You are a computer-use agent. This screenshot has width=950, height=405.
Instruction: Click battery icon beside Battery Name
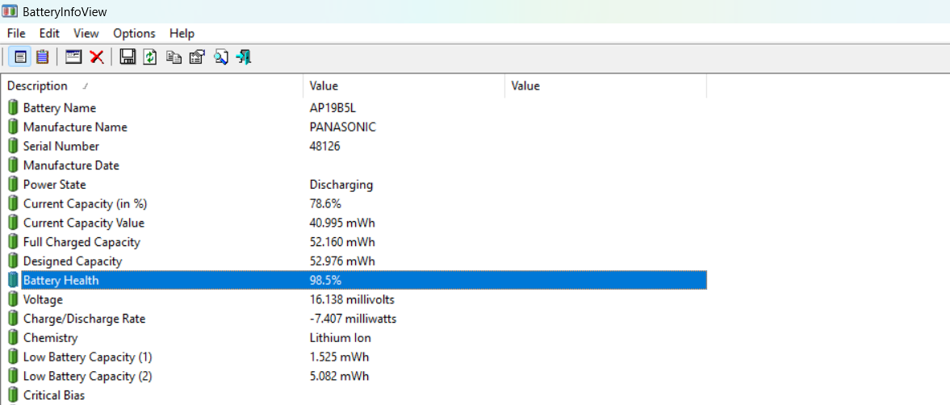[14, 108]
